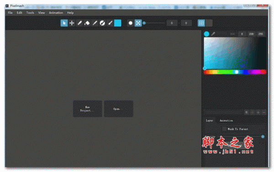Activate the eyedropper color picker
The width and height of the screenshot is (274, 172).
tap(213, 34)
